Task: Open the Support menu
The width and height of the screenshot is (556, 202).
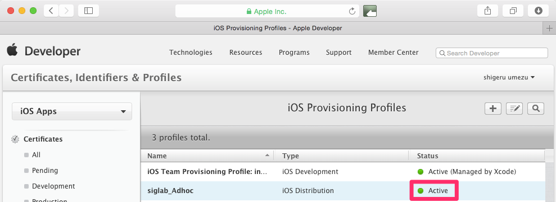Action: 338,52
